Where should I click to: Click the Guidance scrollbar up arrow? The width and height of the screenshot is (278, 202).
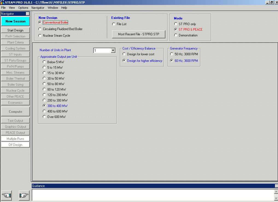coord(276,192)
